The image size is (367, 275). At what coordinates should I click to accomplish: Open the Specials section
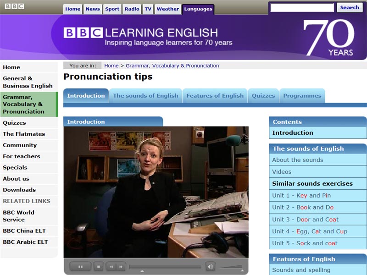(29, 167)
